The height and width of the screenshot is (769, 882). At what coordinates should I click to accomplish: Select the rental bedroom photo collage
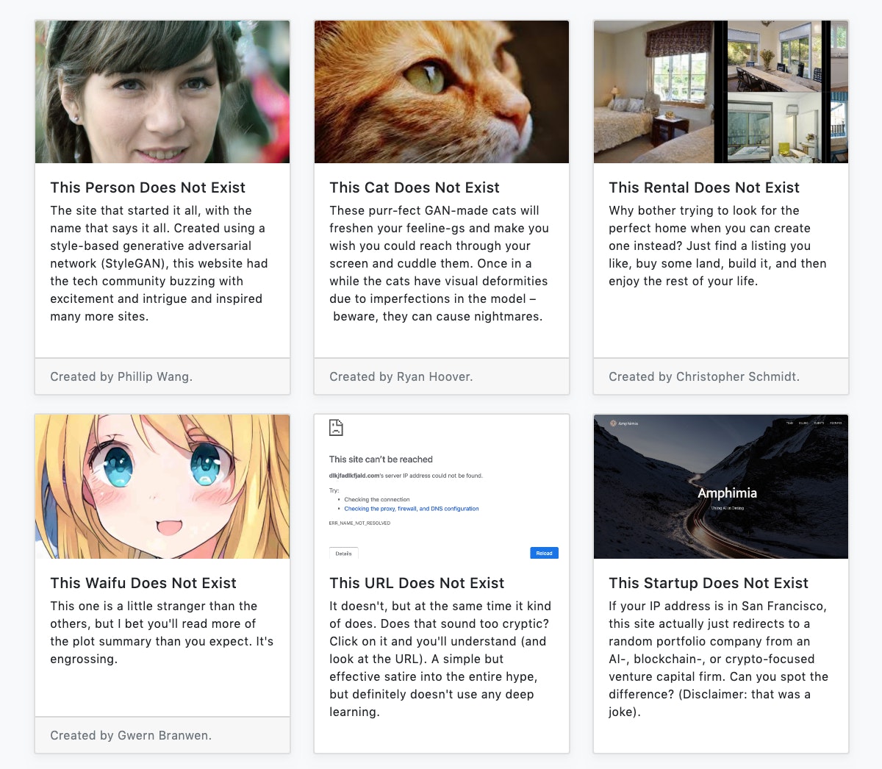[721, 92]
